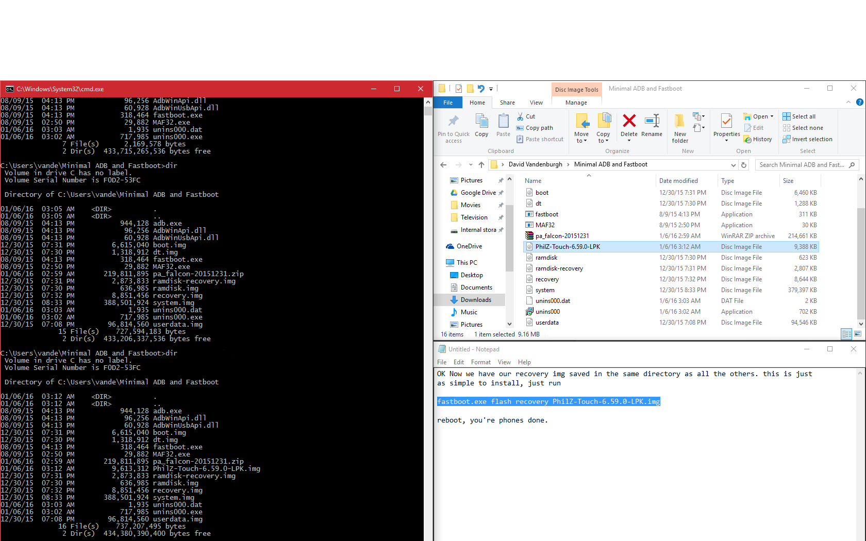Select the boot disc image file
This screenshot has height=541, width=866.
click(671, 193)
